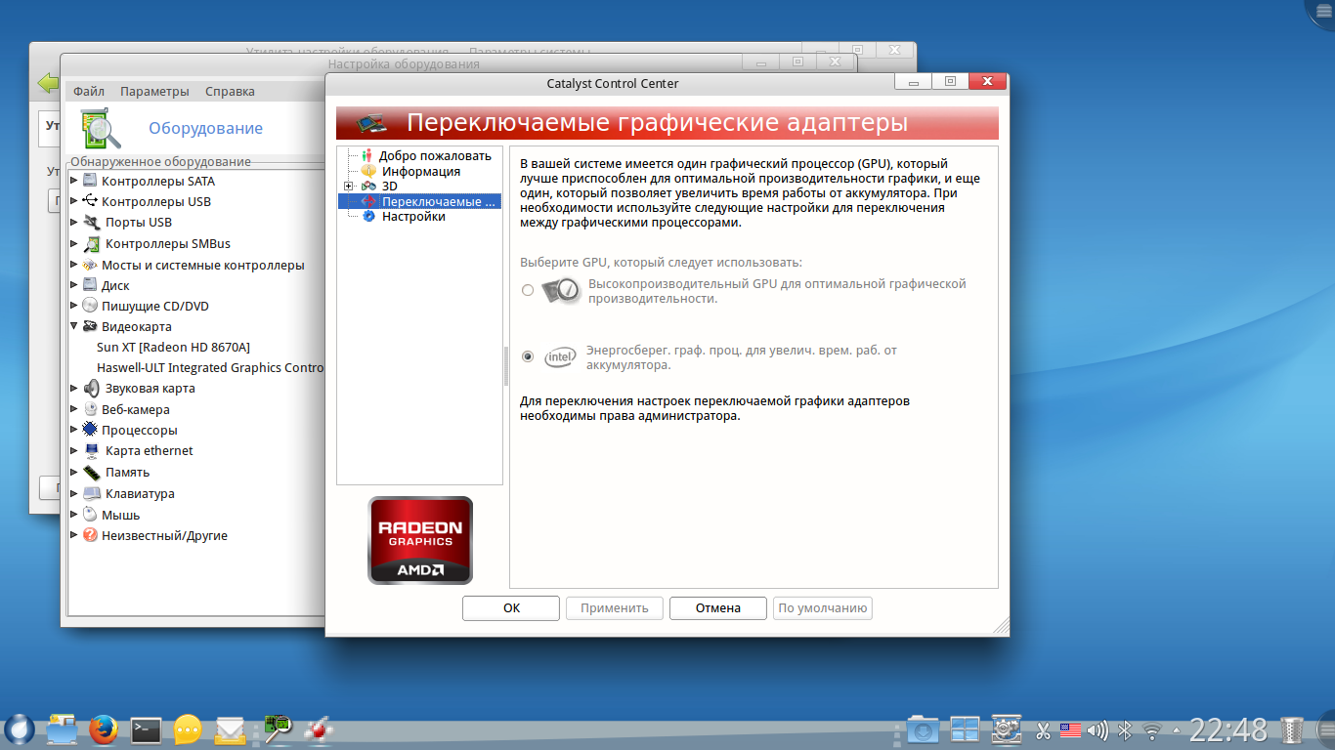This screenshot has width=1335, height=750.
Task: Select Sun XT [Radeon HD 8670A] device
Action: (x=174, y=347)
